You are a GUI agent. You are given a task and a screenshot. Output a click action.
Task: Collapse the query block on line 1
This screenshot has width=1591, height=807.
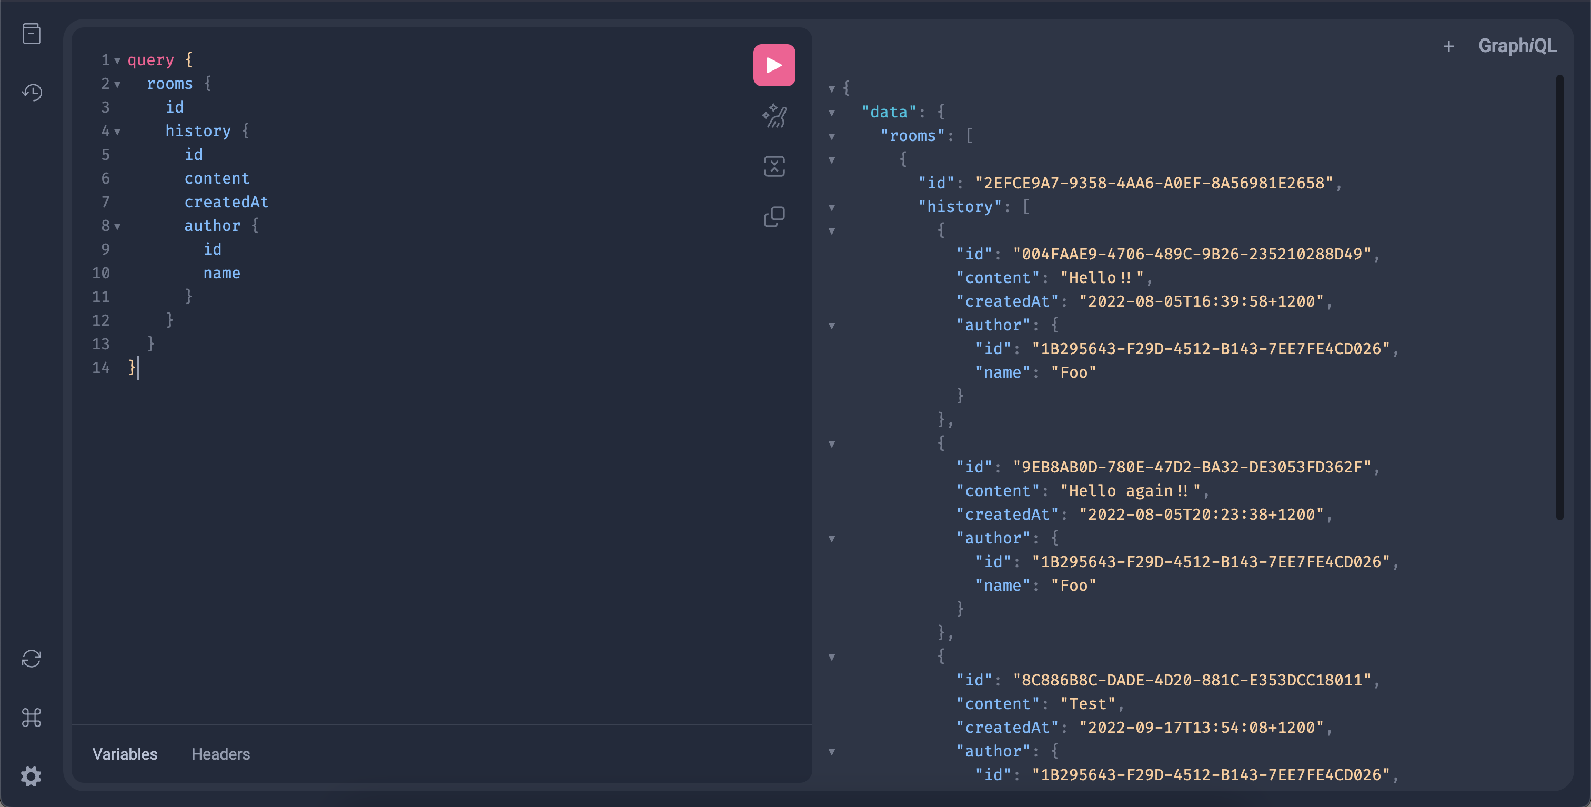[117, 60]
